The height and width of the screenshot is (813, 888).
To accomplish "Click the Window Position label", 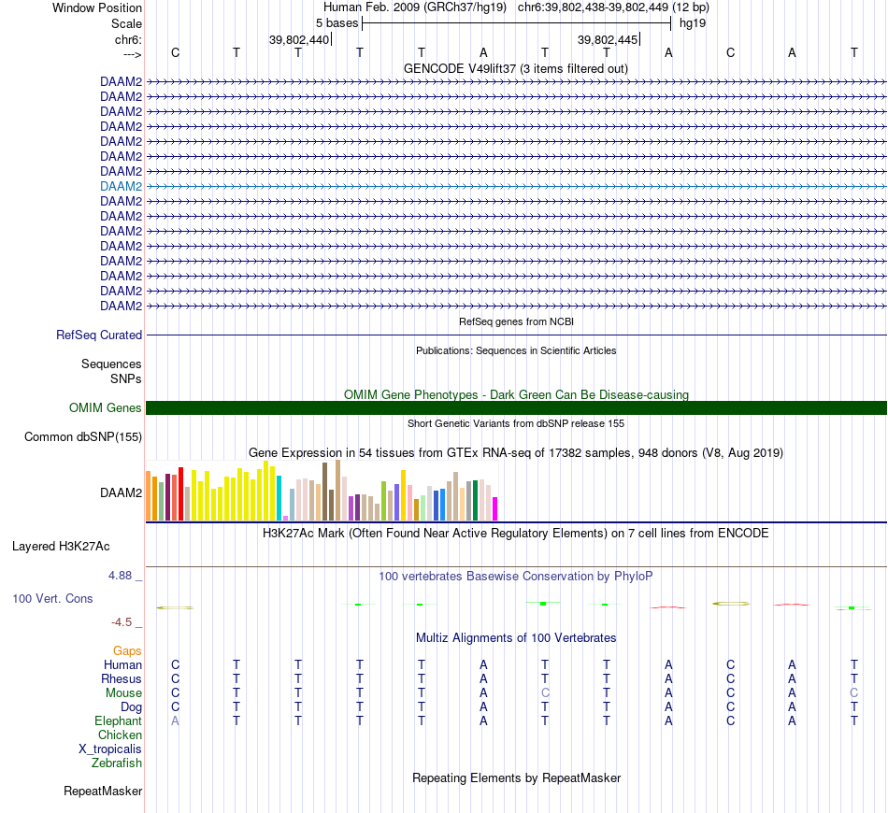I will click(97, 7).
